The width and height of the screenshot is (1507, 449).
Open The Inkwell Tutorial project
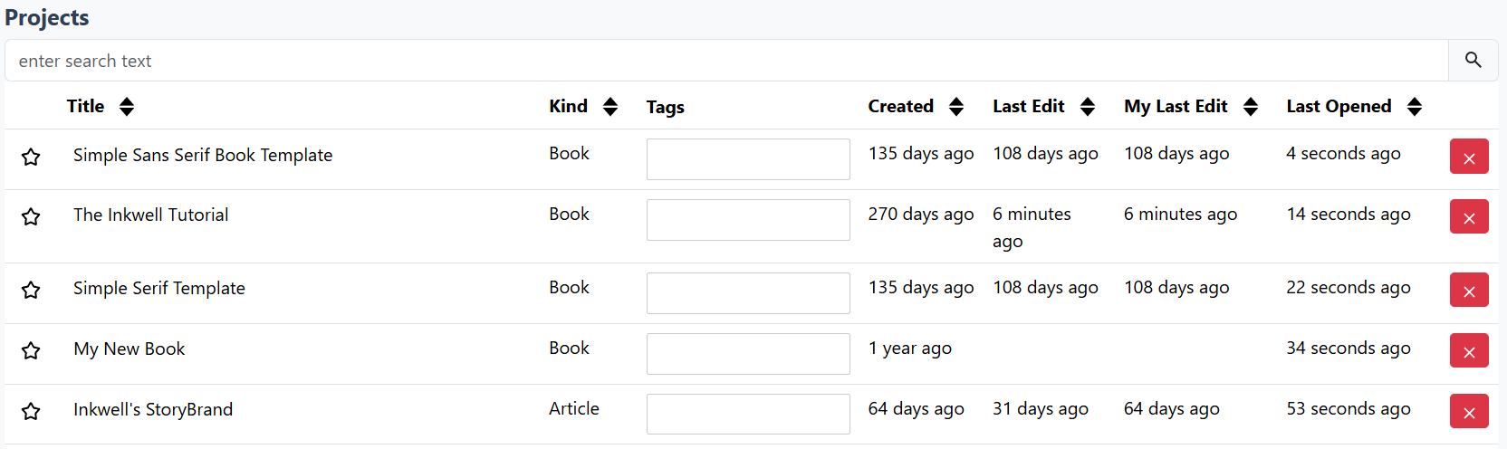click(150, 215)
